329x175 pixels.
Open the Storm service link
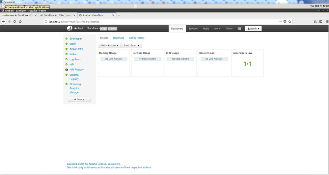pos(73,44)
